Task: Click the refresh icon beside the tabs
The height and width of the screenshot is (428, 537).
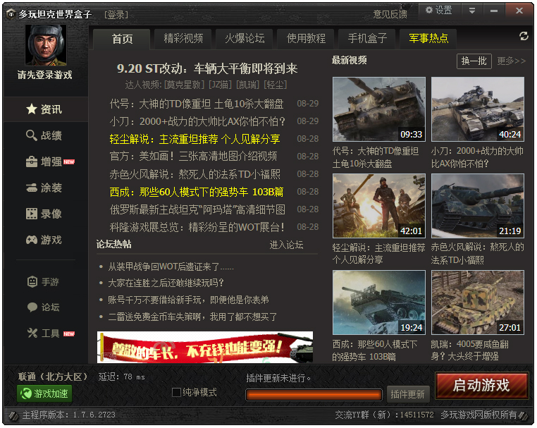Action: click(524, 36)
